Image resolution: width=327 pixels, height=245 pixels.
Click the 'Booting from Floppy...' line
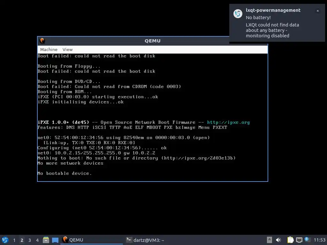point(69,66)
